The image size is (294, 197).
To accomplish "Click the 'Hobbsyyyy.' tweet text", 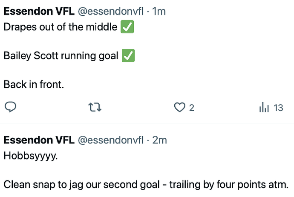I will [x=31, y=156].
